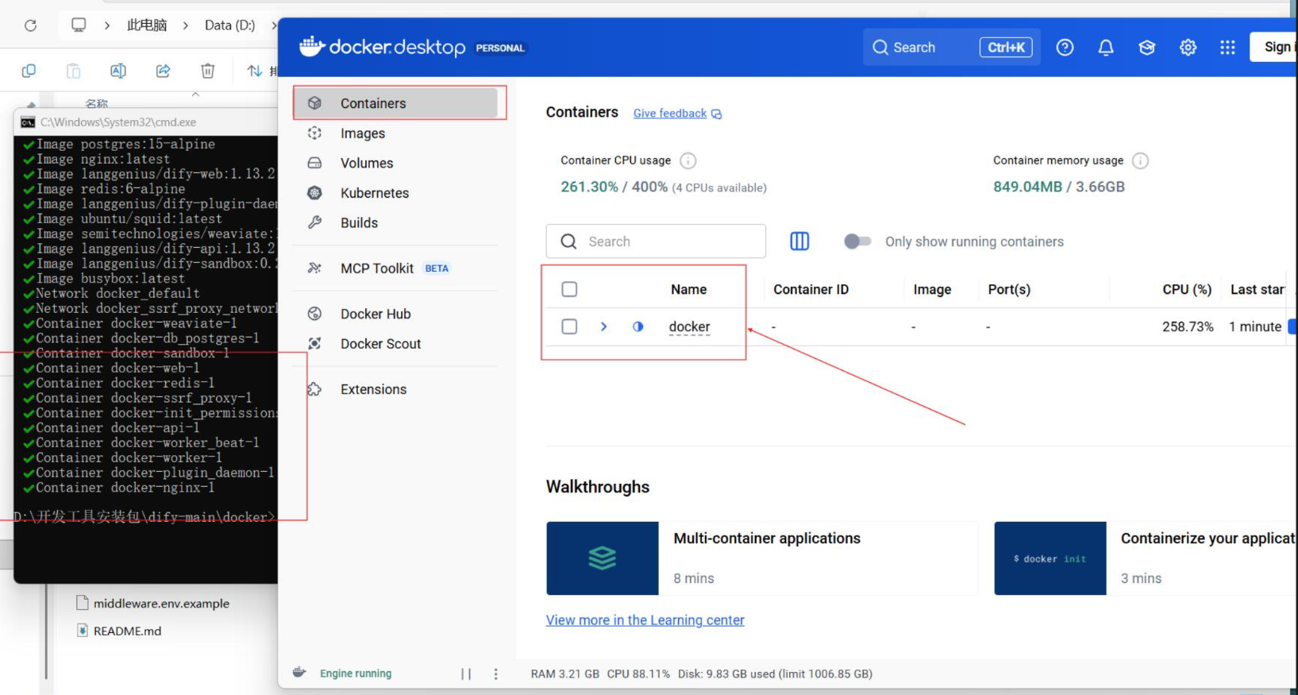Open Docker Hub in sidebar

pos(397,314)
